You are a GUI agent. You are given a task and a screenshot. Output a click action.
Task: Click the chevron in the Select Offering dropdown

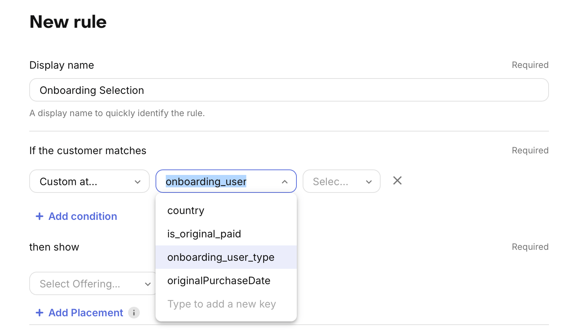pyautogui.click(x=147, y=284)
